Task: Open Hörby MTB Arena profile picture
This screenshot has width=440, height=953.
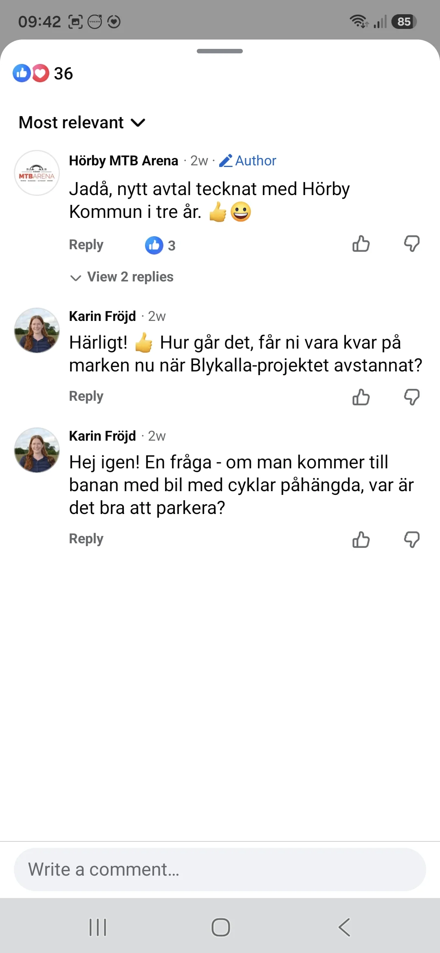Action: [x=37, y=173]
